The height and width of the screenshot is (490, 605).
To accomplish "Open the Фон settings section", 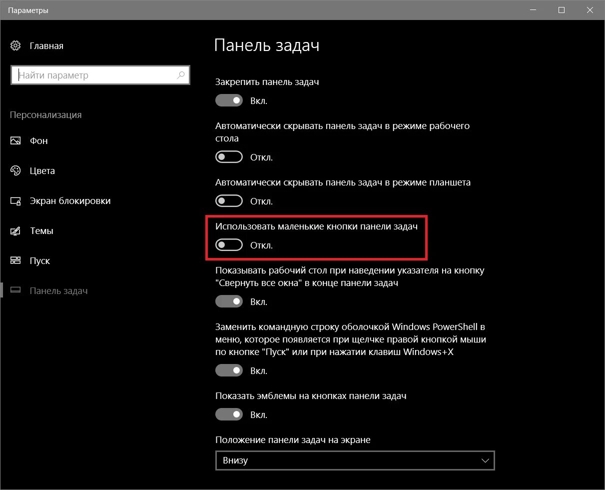I will (39, 141).
